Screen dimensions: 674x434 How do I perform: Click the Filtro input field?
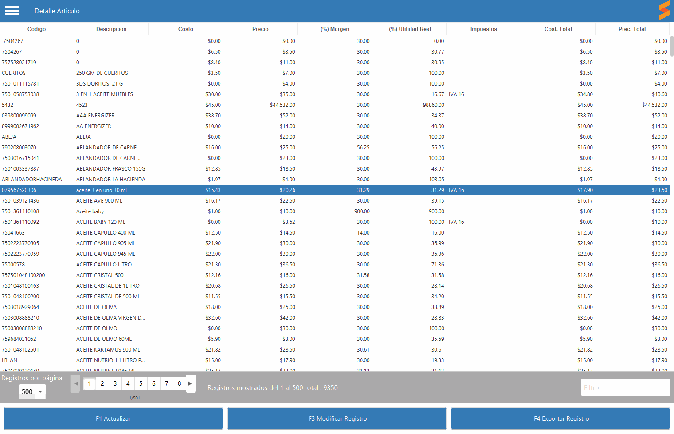625,388
